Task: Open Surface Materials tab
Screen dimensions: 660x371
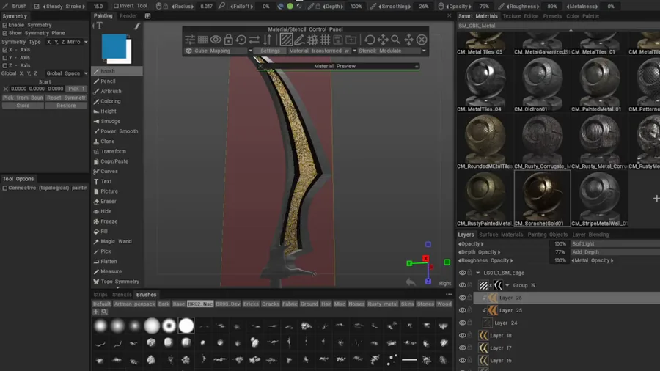Action: (x=501, y=235)
